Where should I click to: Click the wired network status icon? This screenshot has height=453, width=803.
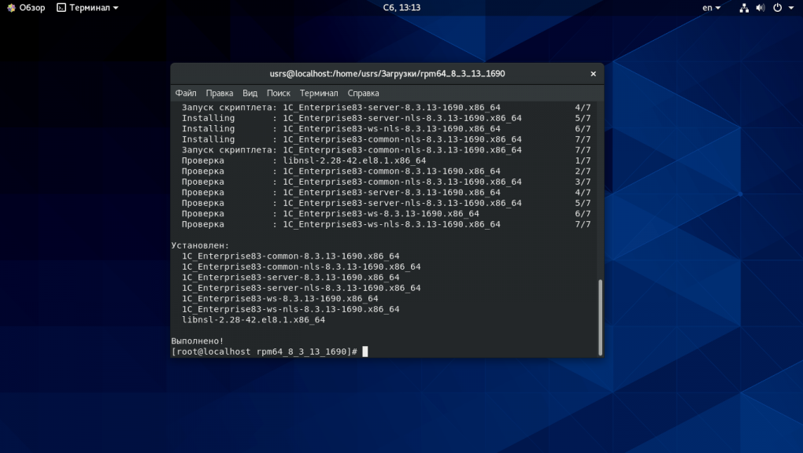pyautogui.click(x=745, y=8)
